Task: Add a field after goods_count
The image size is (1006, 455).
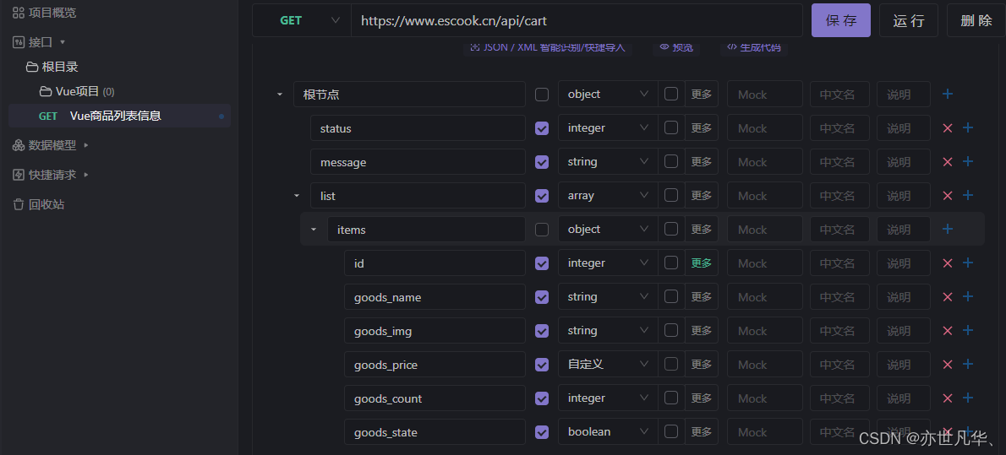Action: [968, 398]
